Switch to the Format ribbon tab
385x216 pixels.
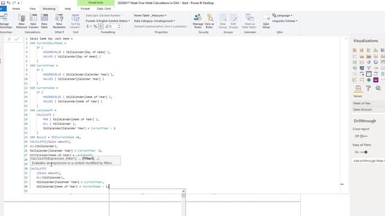[x=85, y=8]
